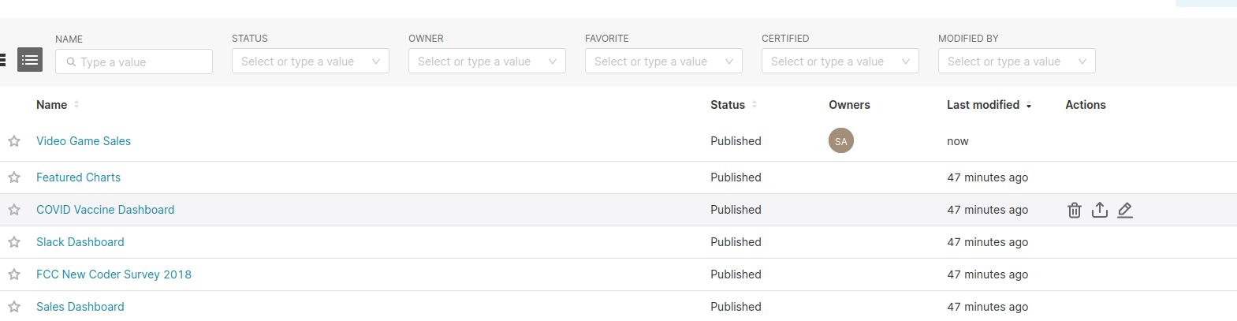Export the COVID Vaccine Dashboard with share icon

(x=1100, y=210)
